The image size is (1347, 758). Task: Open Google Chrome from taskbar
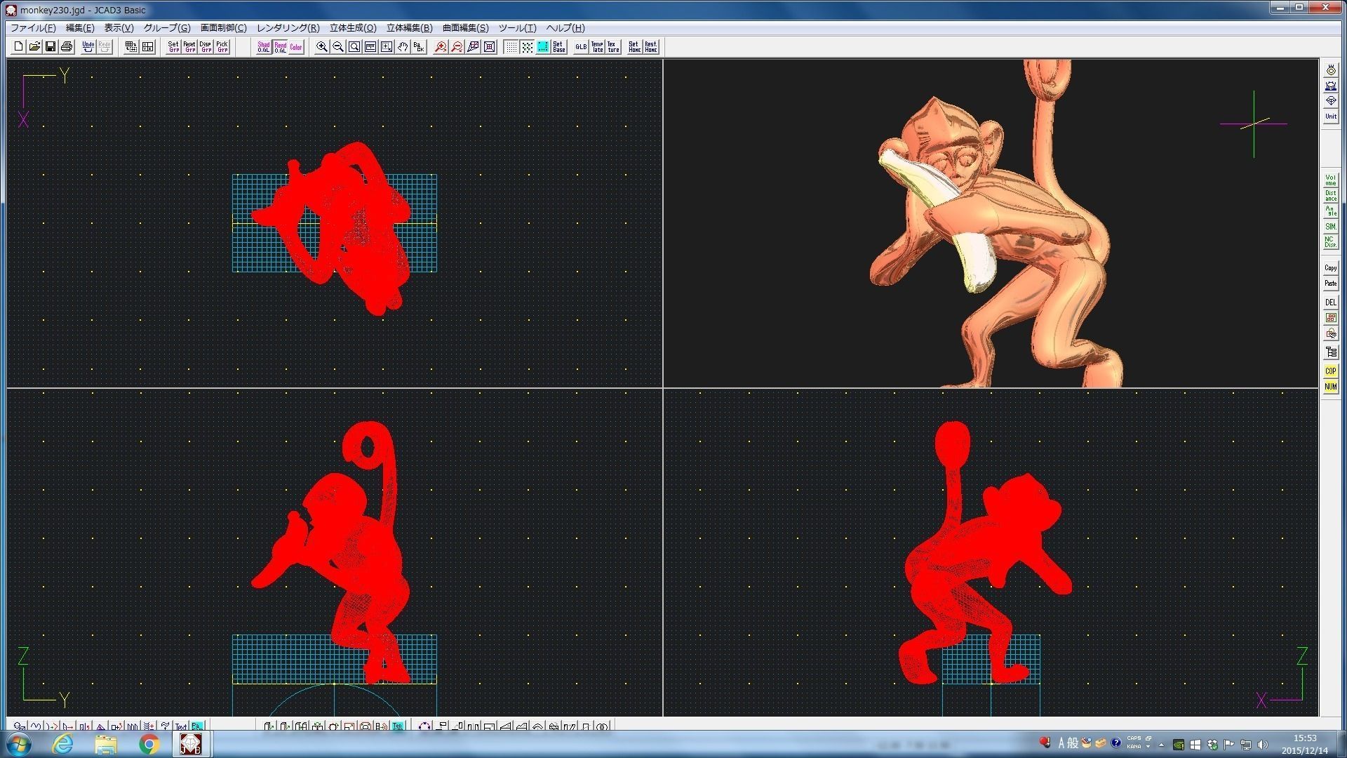[x=149, y=744]
